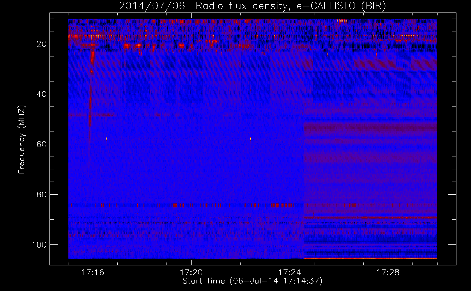This screenshot has width=471, height=291.
Task: Click the plot title 'Radio flux density, e-CALLISTO (BIR)'
Action: [291, 6]
